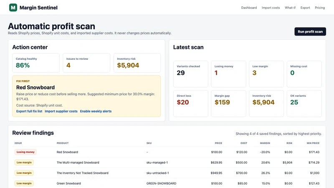Select the Action center Inventory risk card

coord(137,63)
